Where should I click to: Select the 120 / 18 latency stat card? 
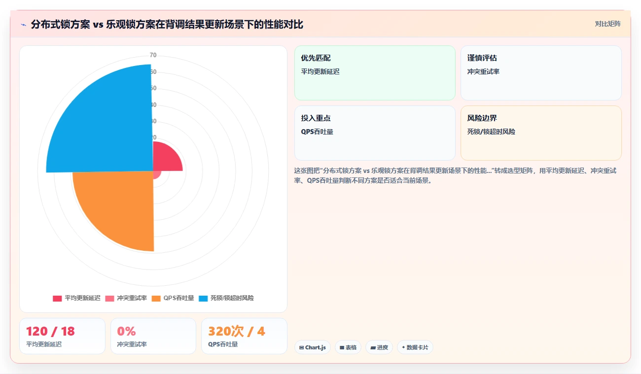[x=62, y=336]
